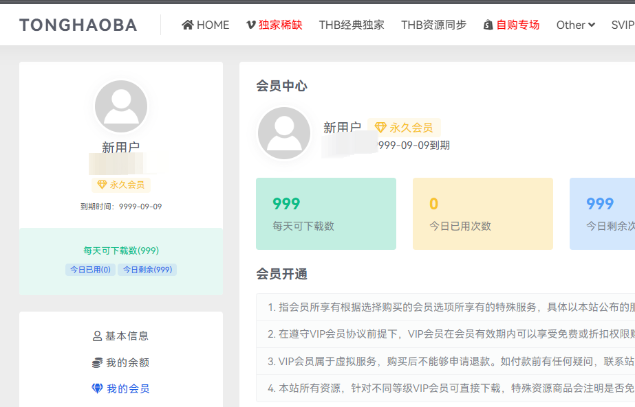Click the V icon beside 独家稀缺

250,25
